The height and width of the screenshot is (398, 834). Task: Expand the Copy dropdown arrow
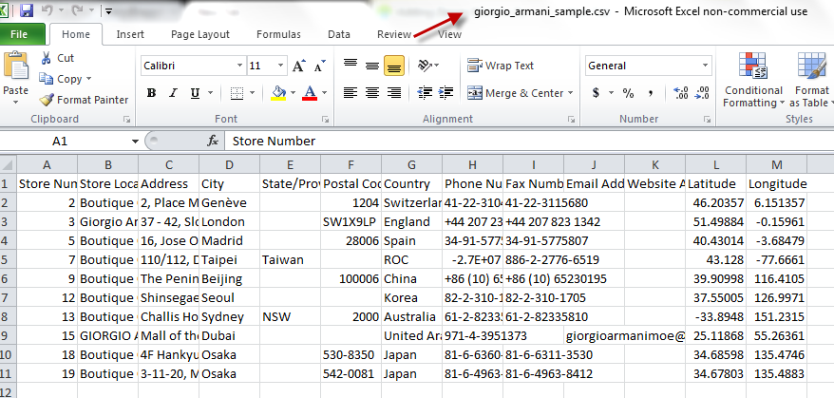pos(88,79)
